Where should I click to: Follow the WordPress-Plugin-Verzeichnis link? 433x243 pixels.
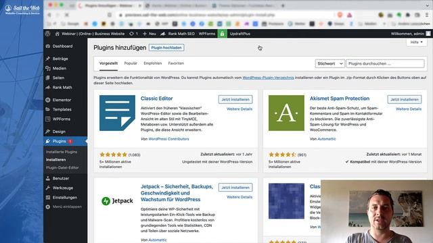(268, 78)
